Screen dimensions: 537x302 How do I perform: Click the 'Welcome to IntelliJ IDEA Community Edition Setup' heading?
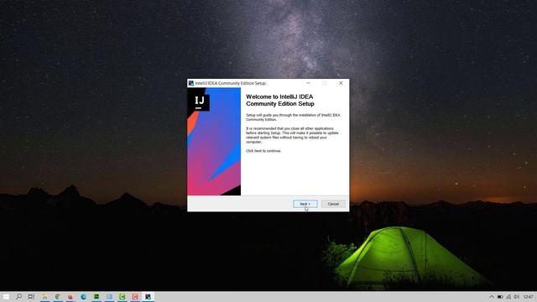pyautogui.click(x=279, y=100)
